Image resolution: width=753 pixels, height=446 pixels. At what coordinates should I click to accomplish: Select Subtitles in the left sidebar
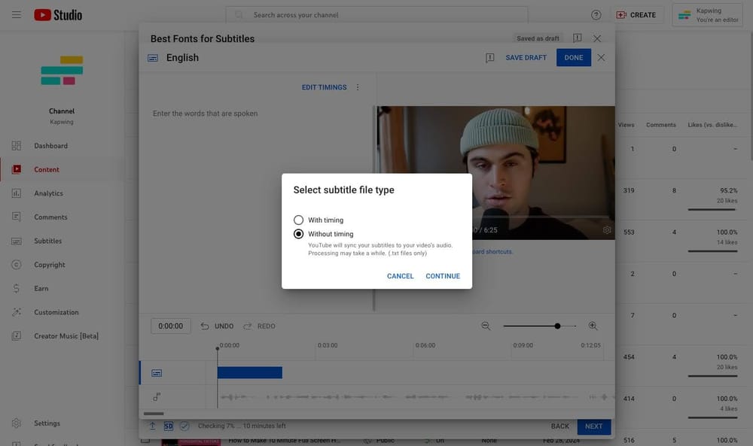(47, 241)
